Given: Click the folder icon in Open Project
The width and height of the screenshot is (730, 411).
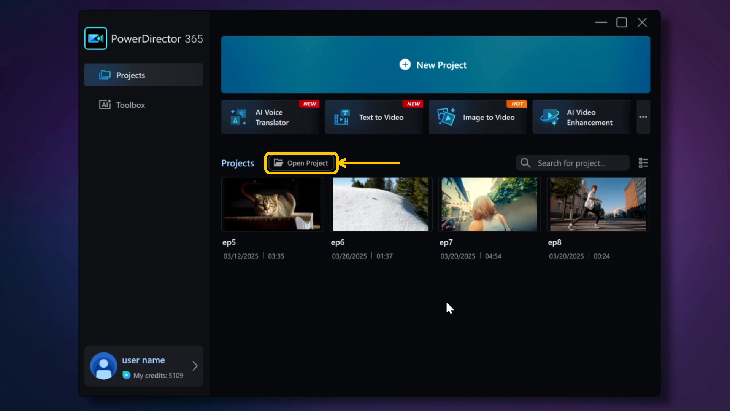Looking at the screenshot, I should [x=279, y=163].
